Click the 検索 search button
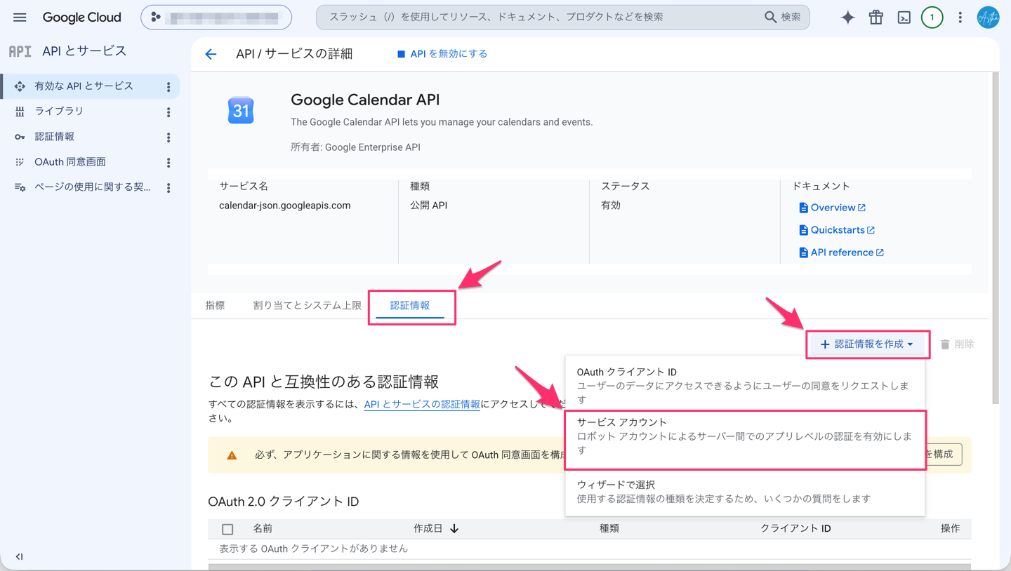1011x571 pixels. [783, 18]
